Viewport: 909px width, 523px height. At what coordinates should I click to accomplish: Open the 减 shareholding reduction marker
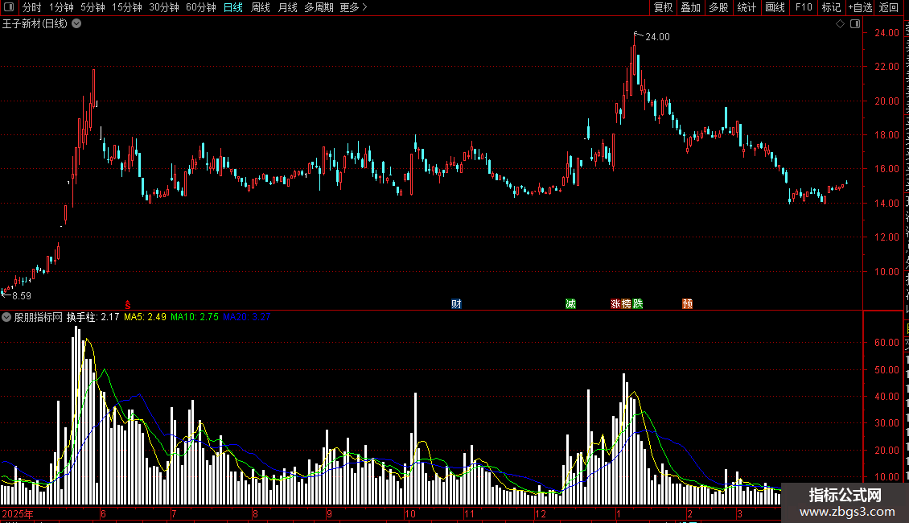570,304
